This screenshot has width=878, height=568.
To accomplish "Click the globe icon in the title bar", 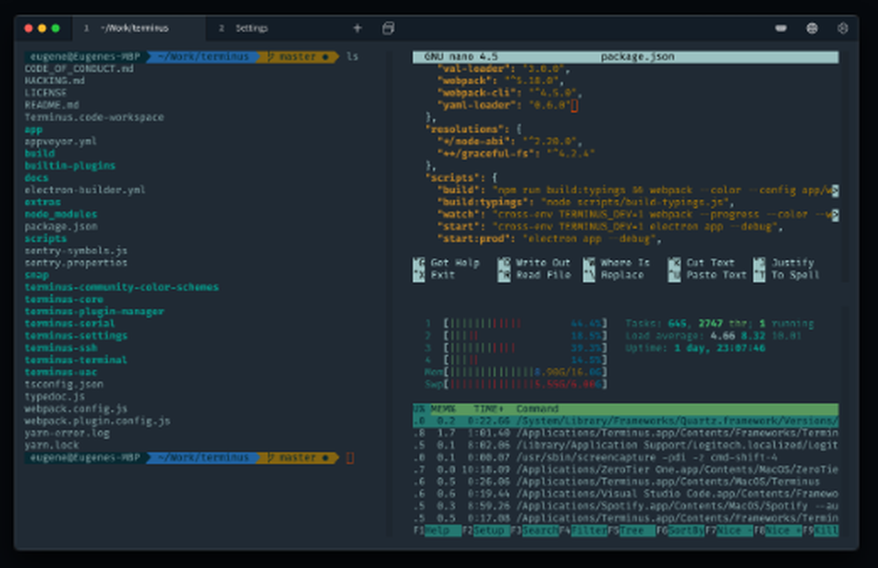I will coord(813,27).
